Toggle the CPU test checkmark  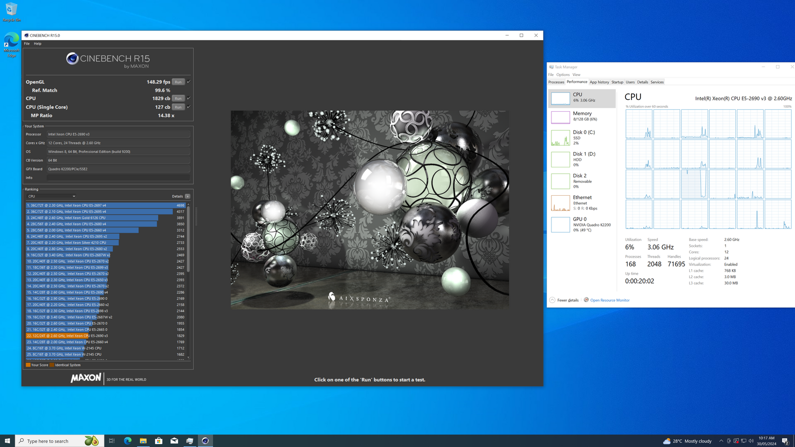189,98
